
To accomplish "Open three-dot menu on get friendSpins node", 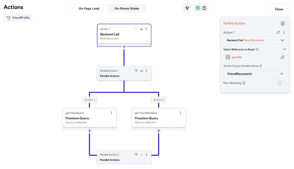I will pyautogui.click(x=111, y=113).
